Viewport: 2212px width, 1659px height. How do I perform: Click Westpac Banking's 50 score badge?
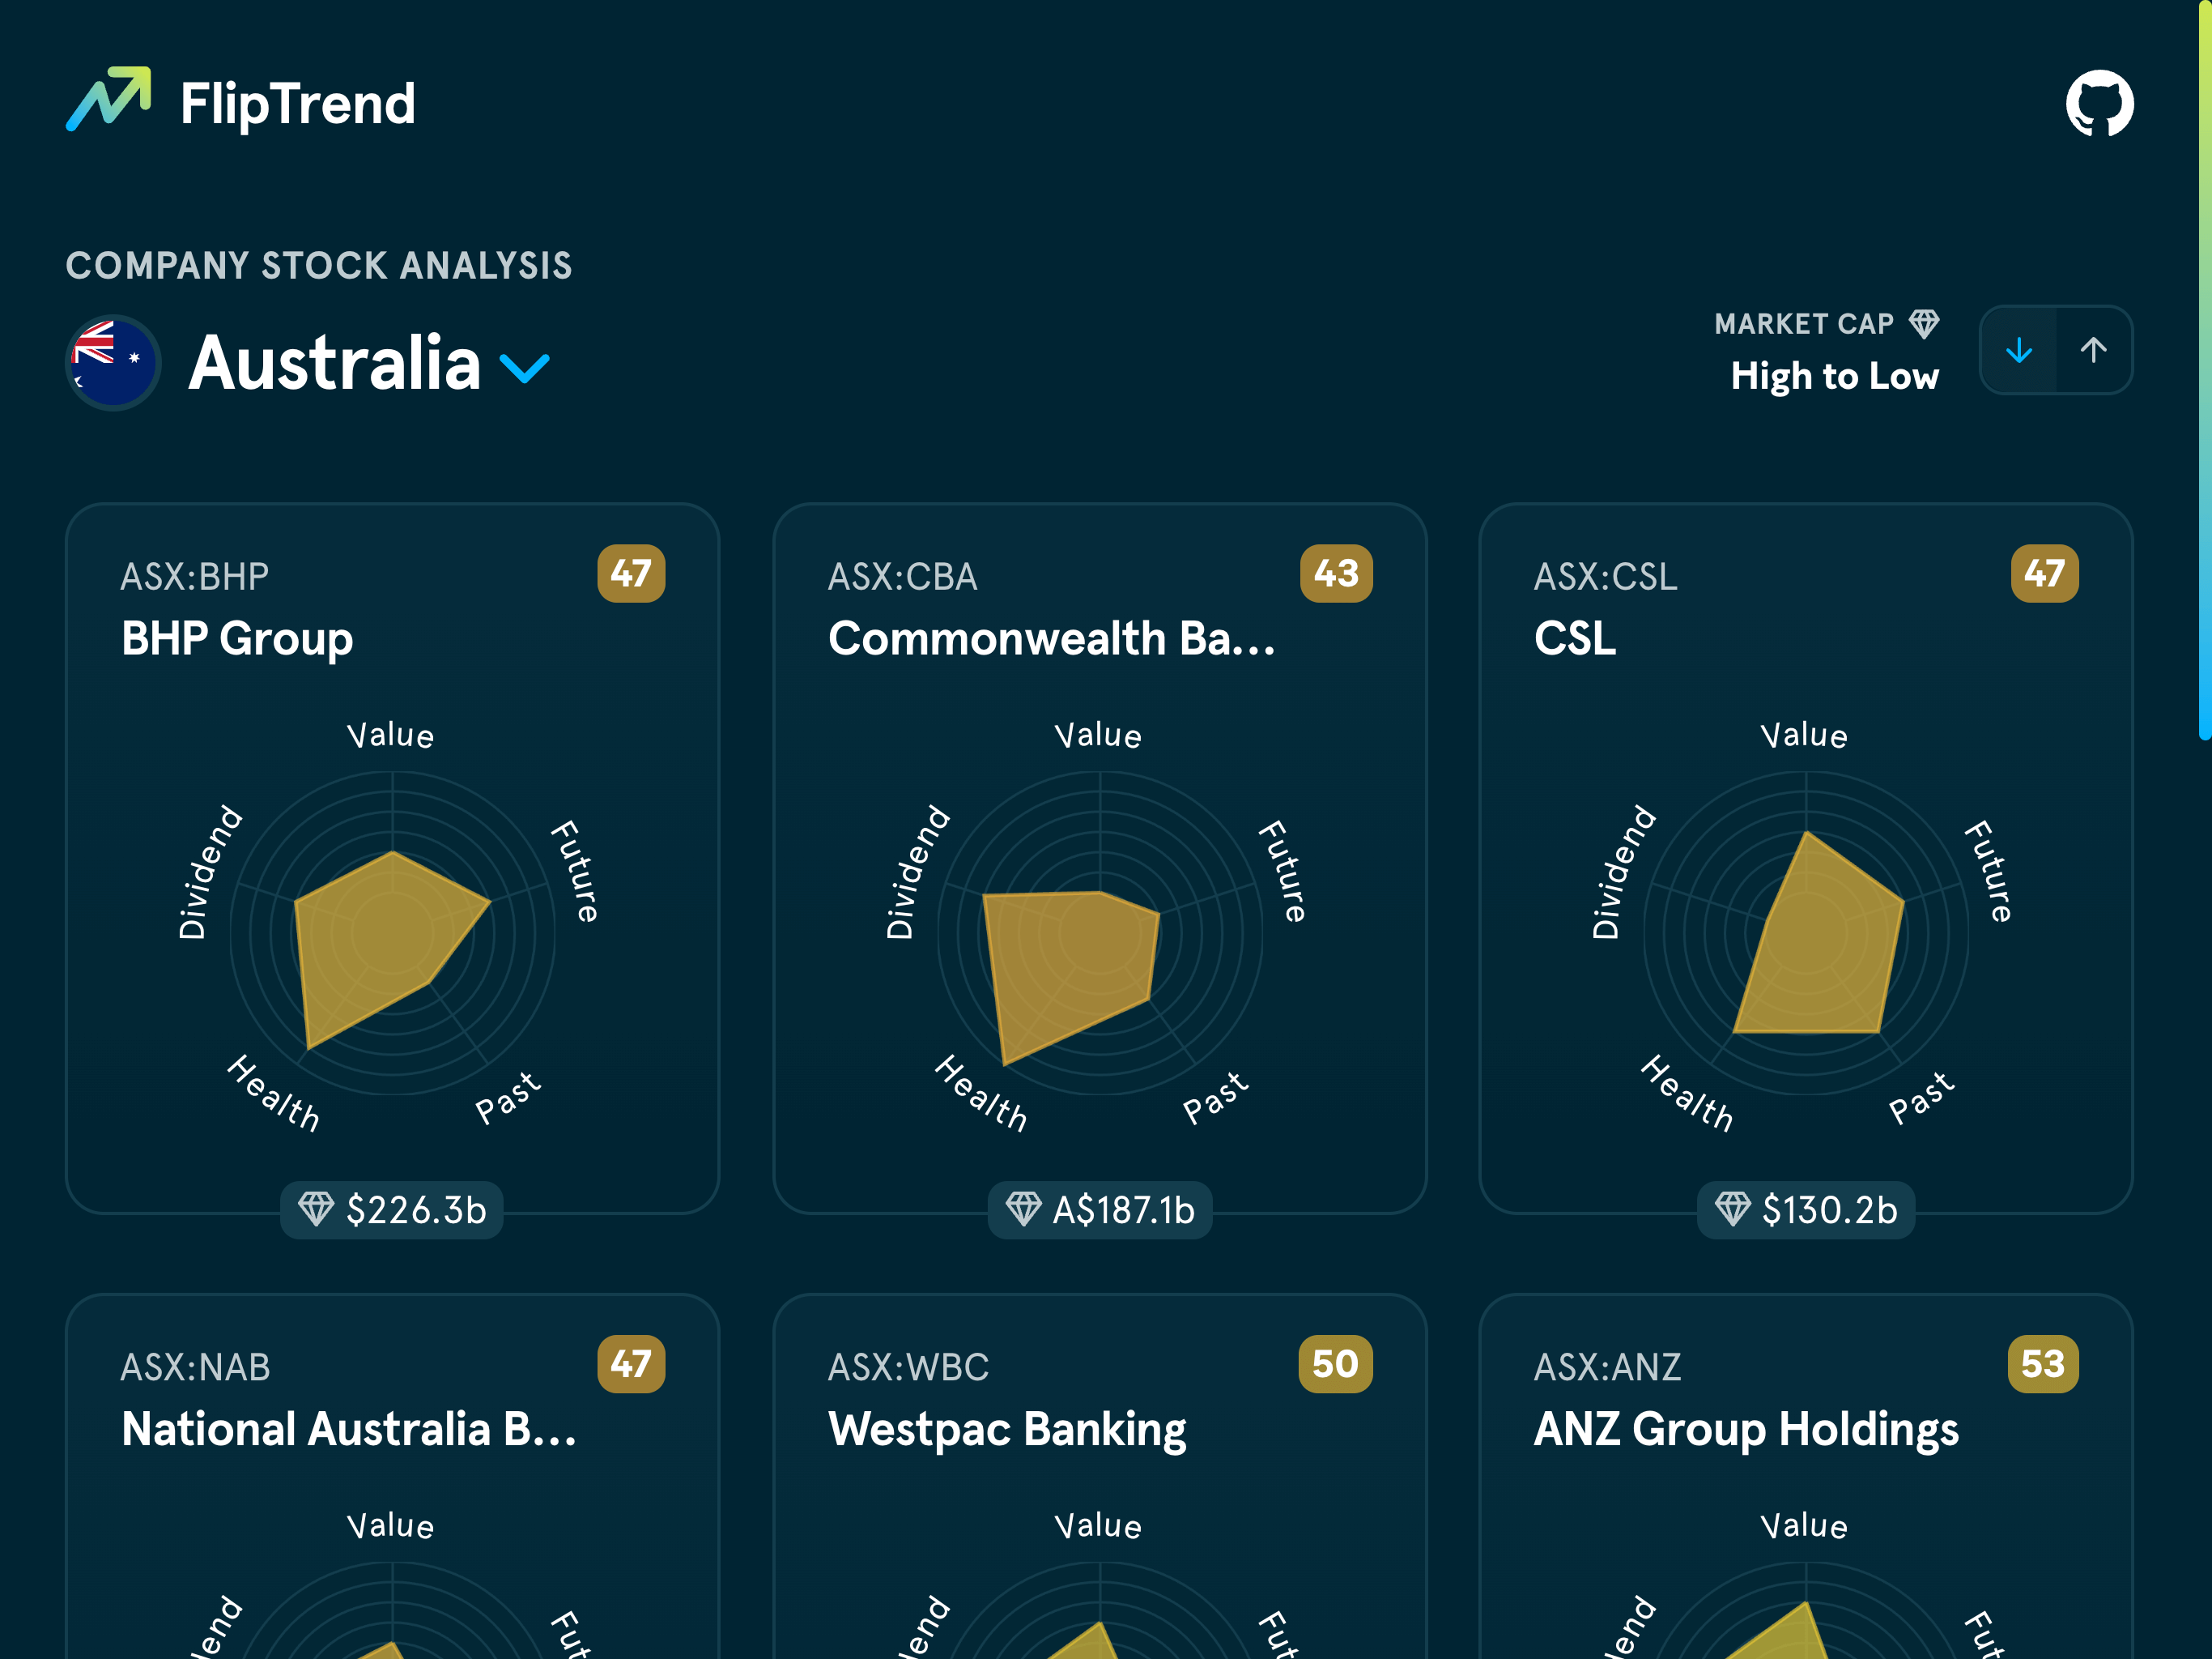point(1335,1364)
